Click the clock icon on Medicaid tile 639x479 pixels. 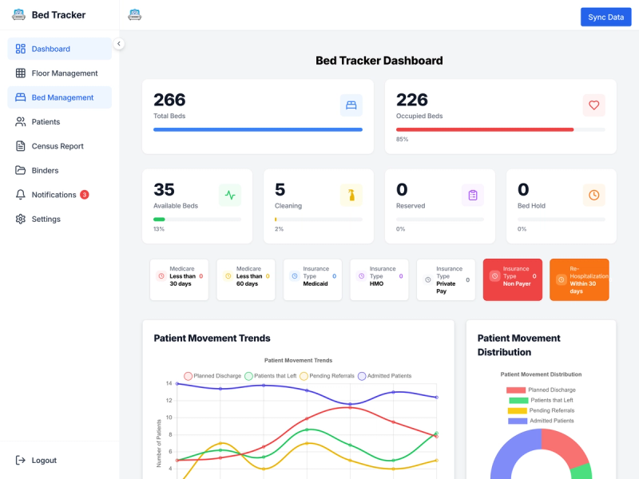295,276
